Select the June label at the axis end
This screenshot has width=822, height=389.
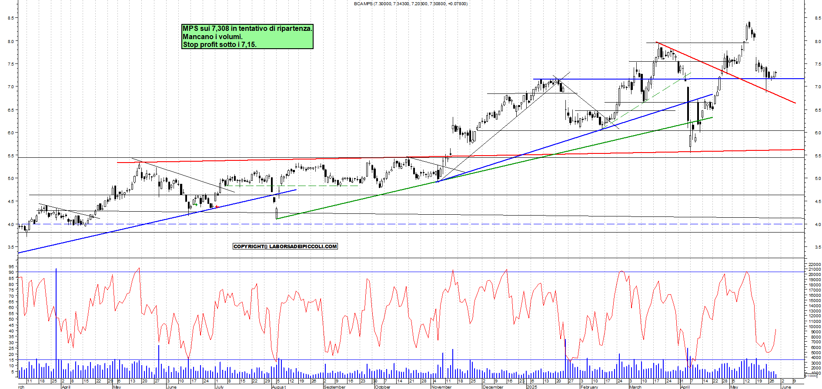pos(786,387)
